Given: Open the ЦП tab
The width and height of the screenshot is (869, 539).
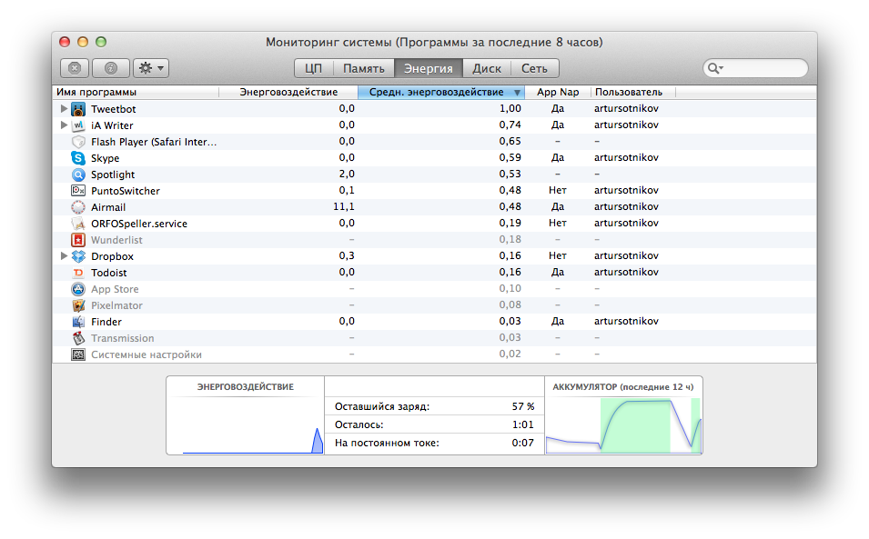Looking at the screenshot, I should pos(314,68).
